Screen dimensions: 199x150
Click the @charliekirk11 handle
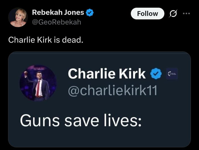tap(112, 91)
